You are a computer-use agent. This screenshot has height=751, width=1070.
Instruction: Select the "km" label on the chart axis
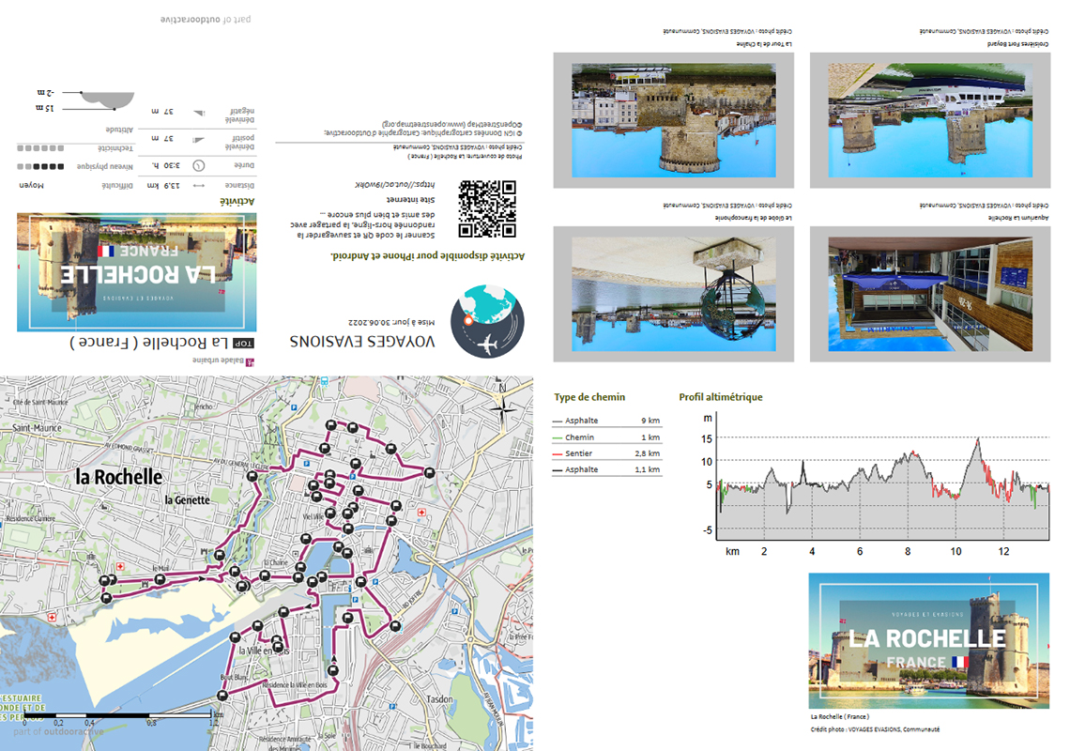coord(732,552)
